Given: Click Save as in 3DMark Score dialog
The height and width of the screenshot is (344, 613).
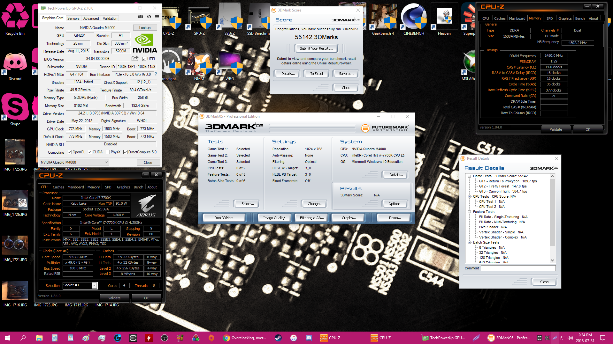Looking at the screenshot, I should (346, 74).
